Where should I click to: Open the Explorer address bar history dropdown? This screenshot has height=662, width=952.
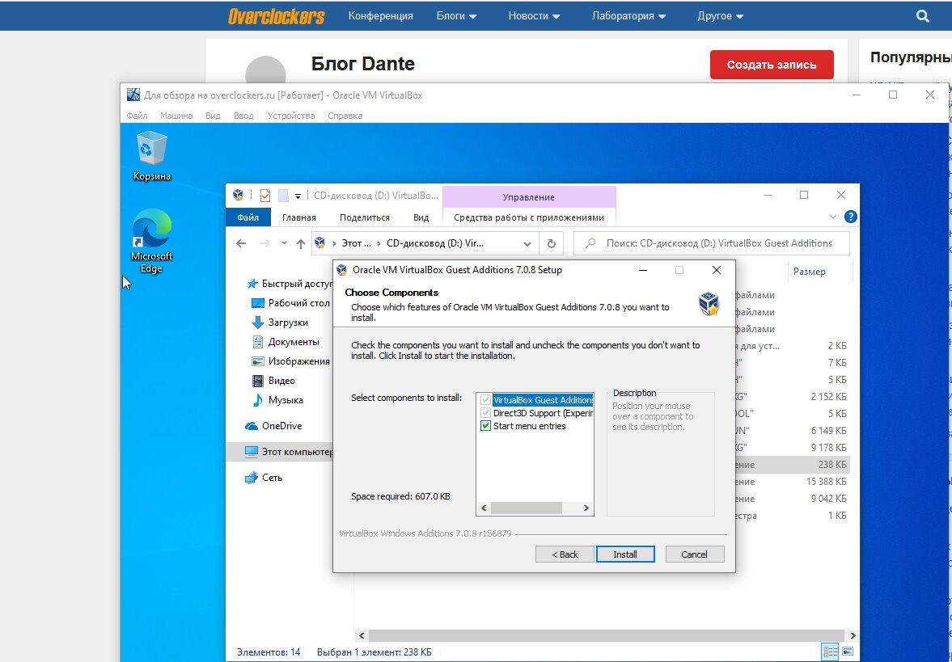click(527, 243)
